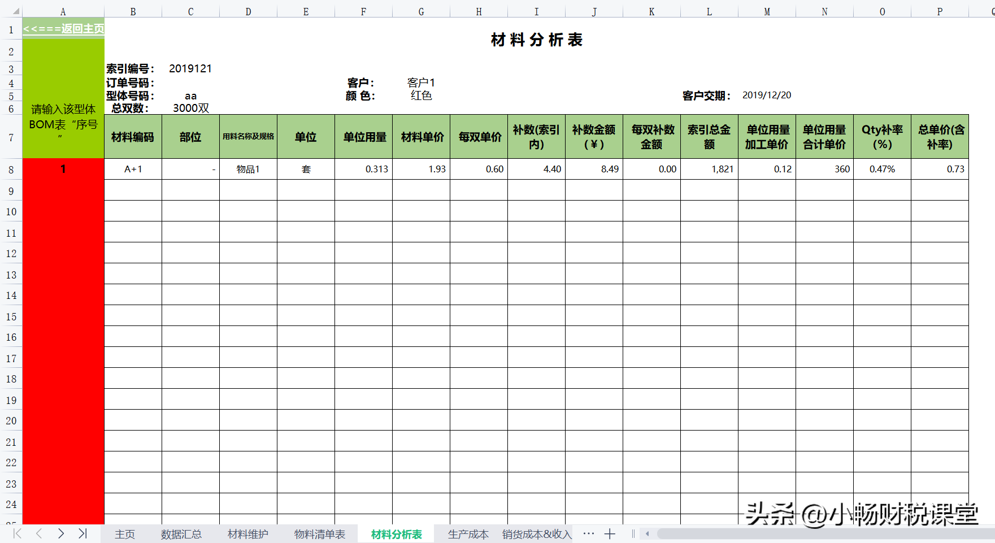This screenshot has height=543, width=995.
Task: Click the index total value 1,821
Action: click(x=710, y=169)
